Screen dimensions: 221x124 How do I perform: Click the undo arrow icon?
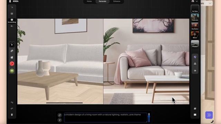[12, 103]
